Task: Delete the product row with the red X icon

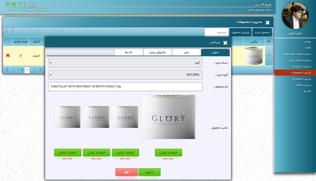Action: tap(8, 55)
